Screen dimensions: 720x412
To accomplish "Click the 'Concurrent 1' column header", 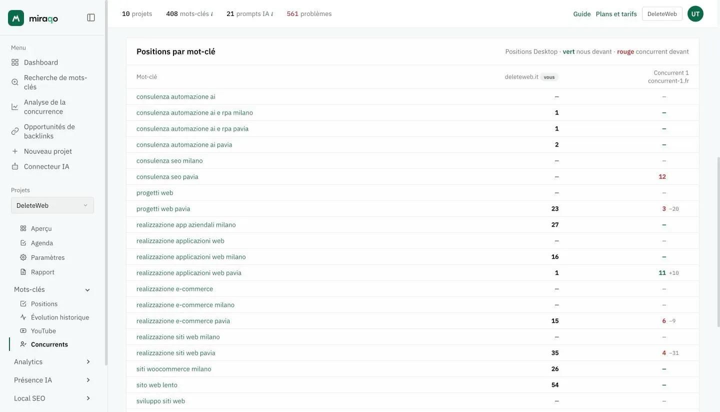I will click(x=668, y=77).
